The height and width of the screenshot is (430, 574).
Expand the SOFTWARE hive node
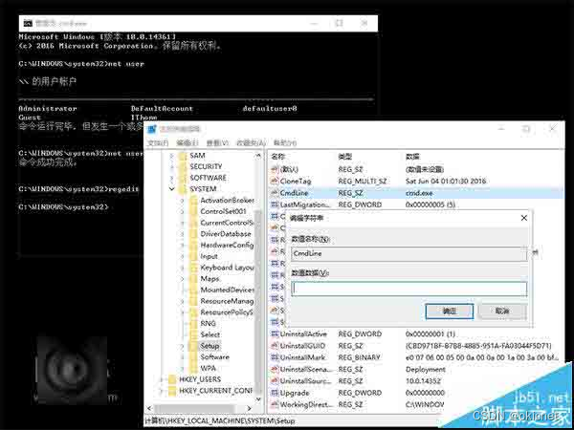pos(171,178)
